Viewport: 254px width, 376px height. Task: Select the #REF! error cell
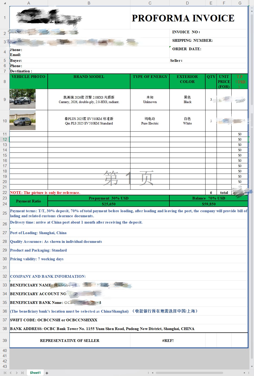pyautogui.click(x=168, y=340)
